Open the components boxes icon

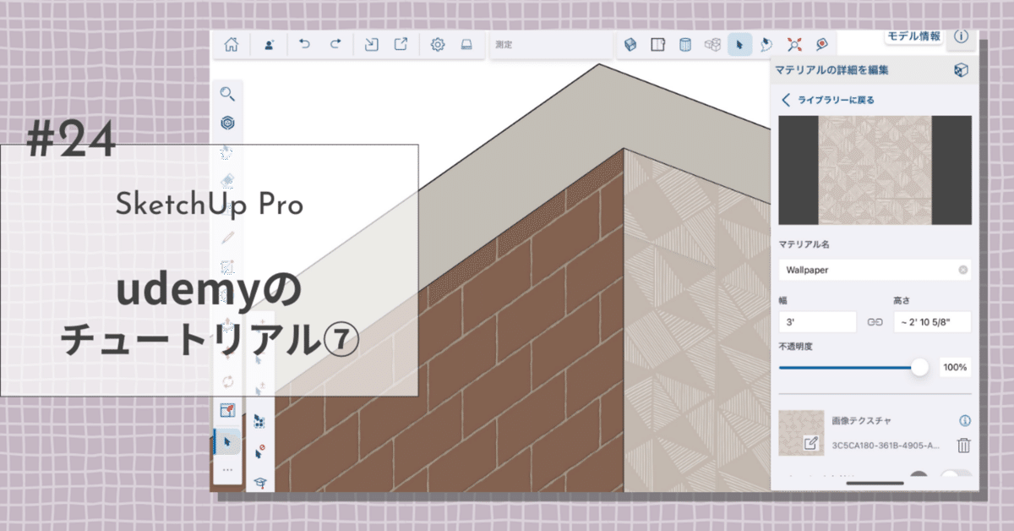(x=712, y=45)
